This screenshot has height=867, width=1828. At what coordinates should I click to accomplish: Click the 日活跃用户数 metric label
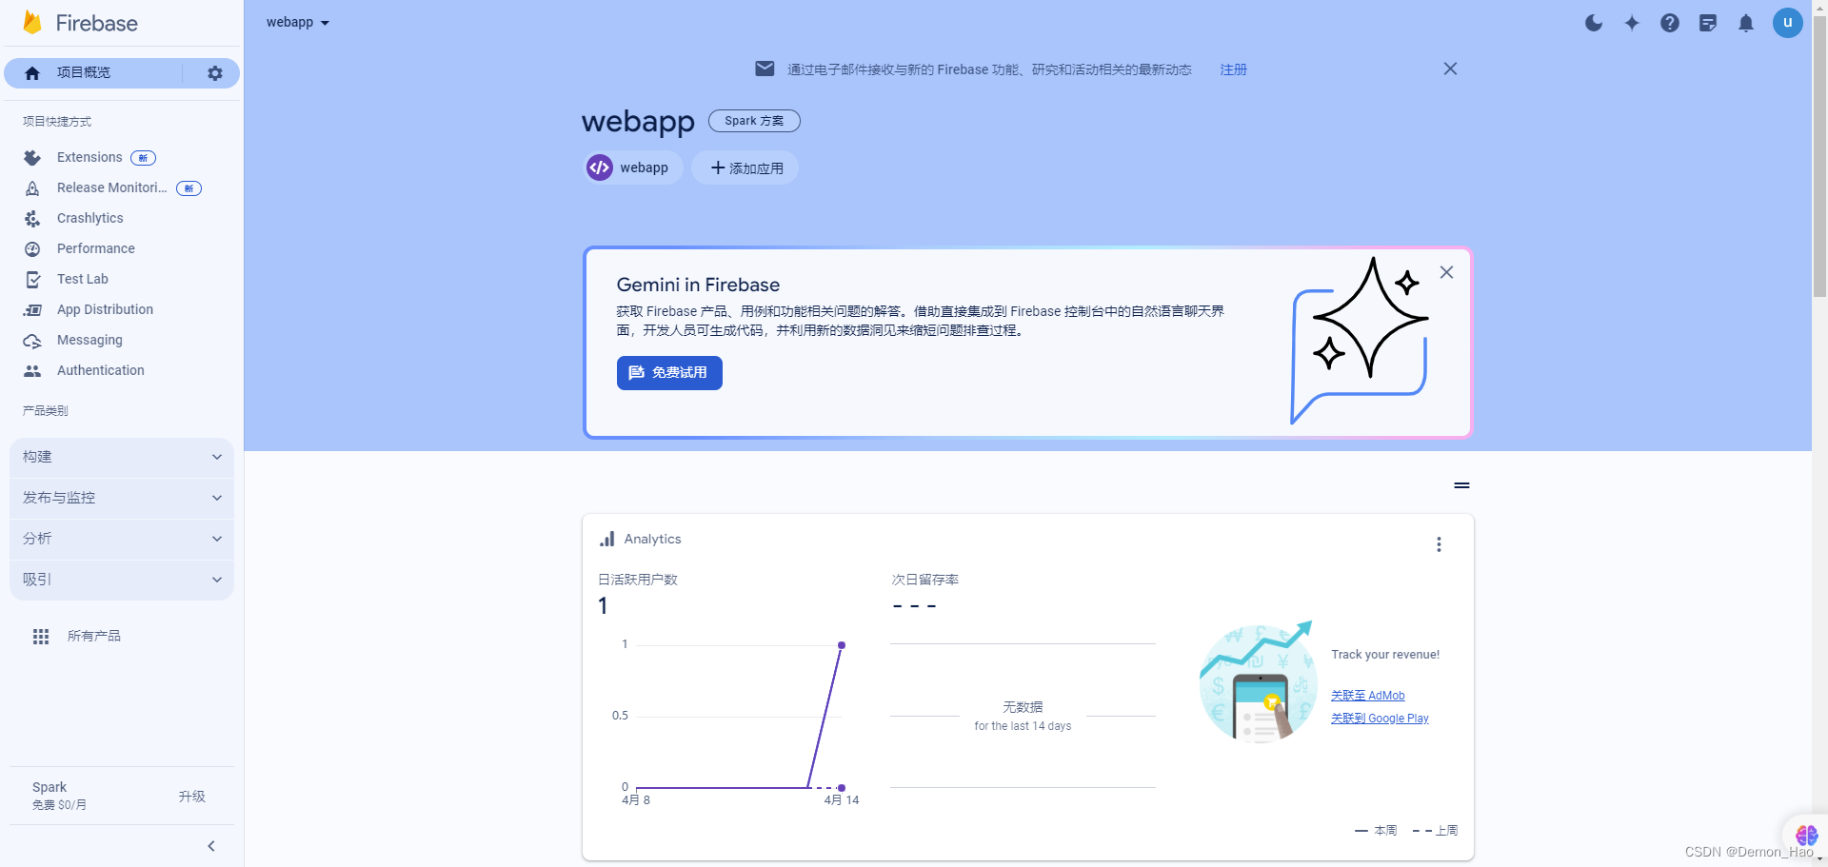[638, 580]
